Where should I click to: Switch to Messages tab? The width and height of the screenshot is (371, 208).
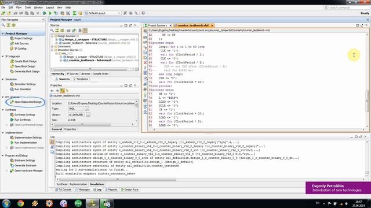(82, 190)
